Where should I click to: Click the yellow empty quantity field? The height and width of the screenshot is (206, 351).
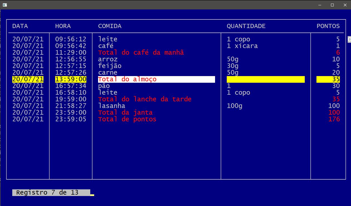pos(266,79)
